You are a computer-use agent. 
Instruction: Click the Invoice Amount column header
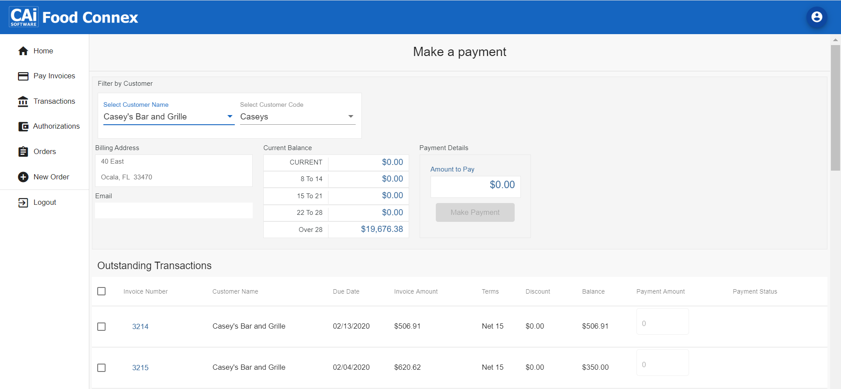point(416,292)
